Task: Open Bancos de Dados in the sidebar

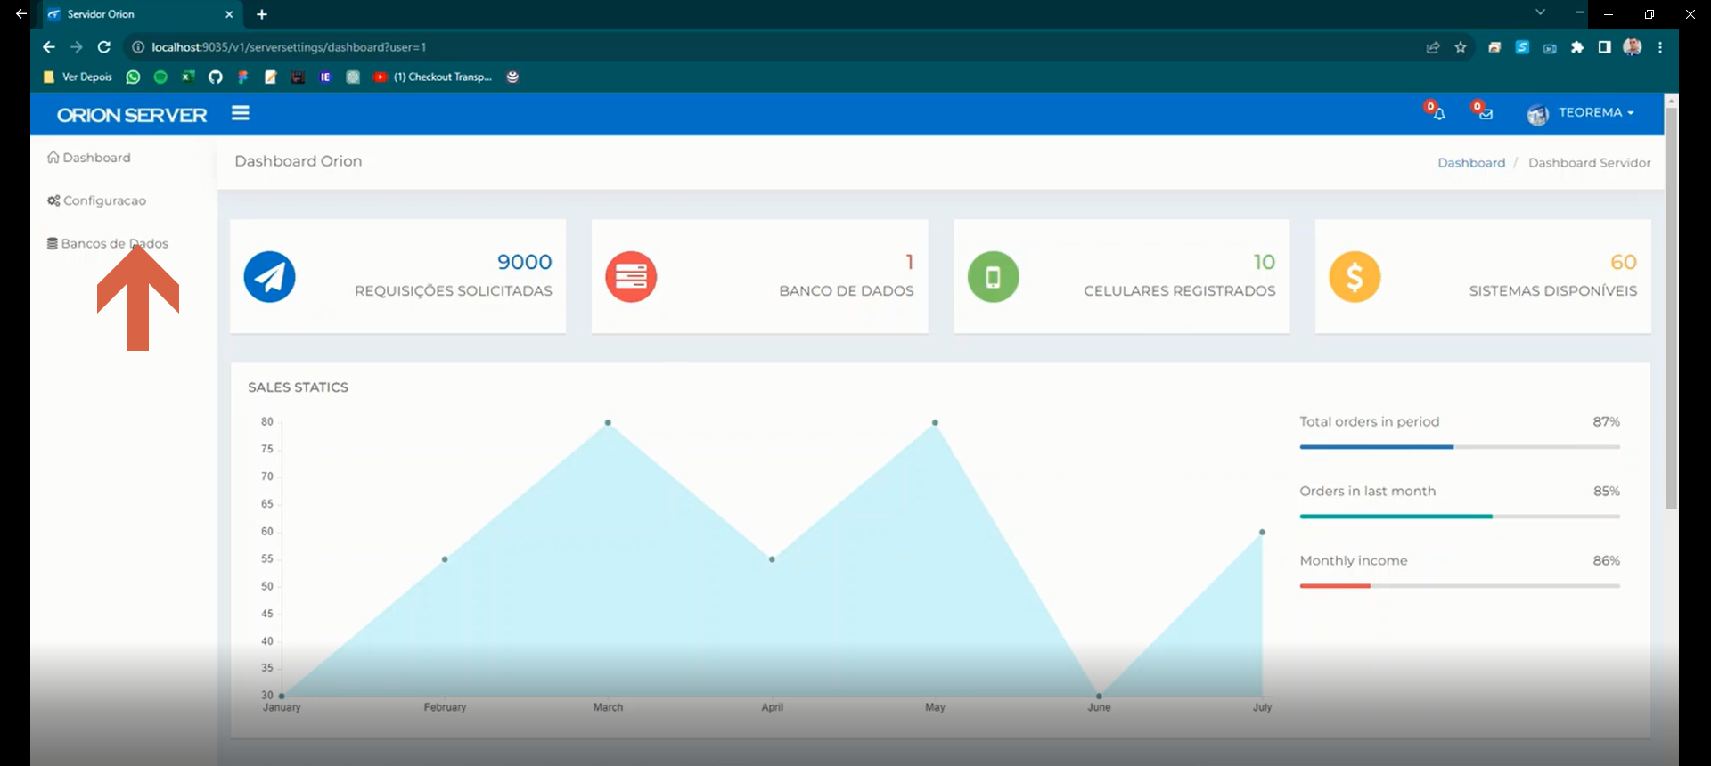Action: (x=107, y=243)
